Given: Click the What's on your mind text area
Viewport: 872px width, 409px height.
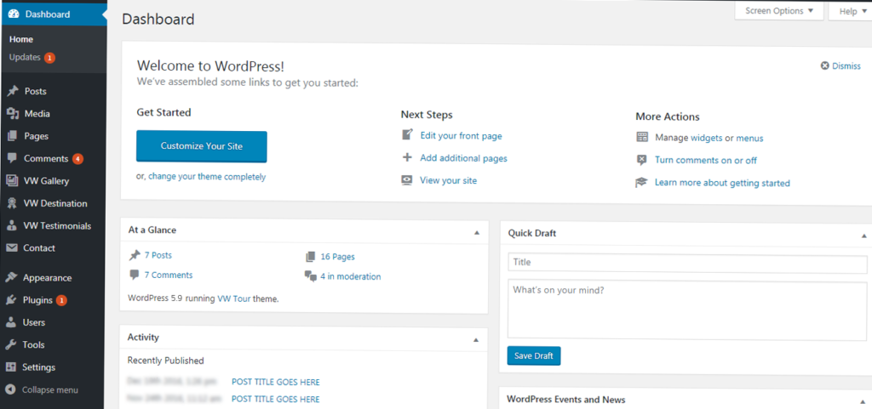Looking at the screenshot, I should point(687,310).
